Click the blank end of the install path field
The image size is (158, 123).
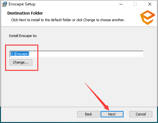click(86, 54)
